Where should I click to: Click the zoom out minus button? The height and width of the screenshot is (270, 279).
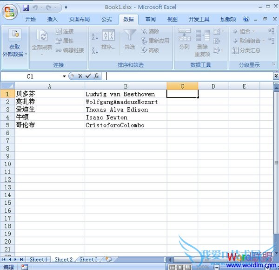tap(217, 267)
